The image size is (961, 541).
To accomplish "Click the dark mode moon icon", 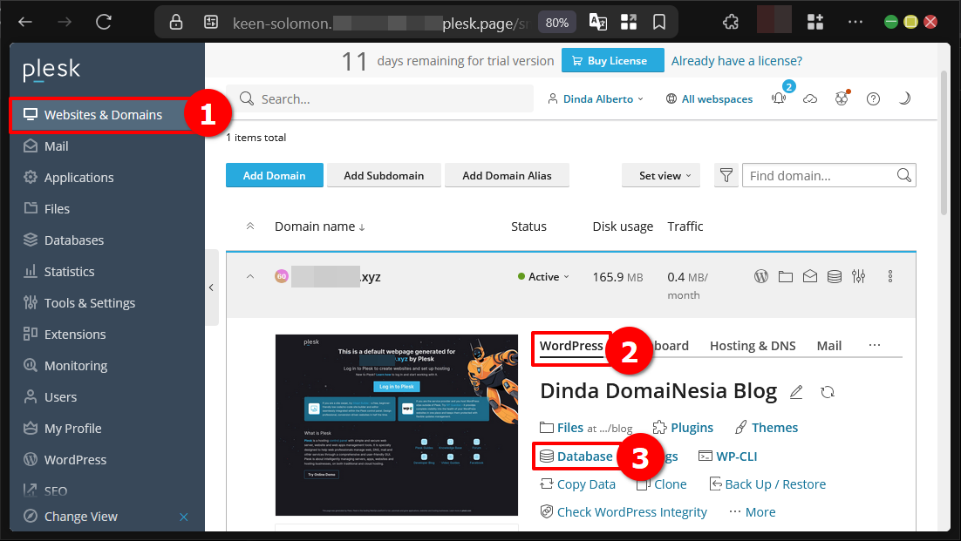I will coord(904,99).
